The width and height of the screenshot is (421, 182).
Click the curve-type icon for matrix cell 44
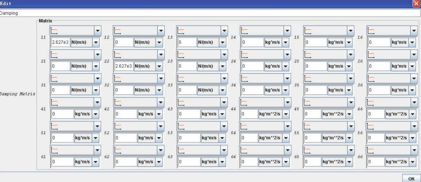point(245,102)
